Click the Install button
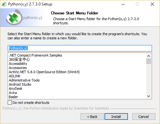Image resolution: width=160 pixels, height=124 pixels. click(116, 117)
